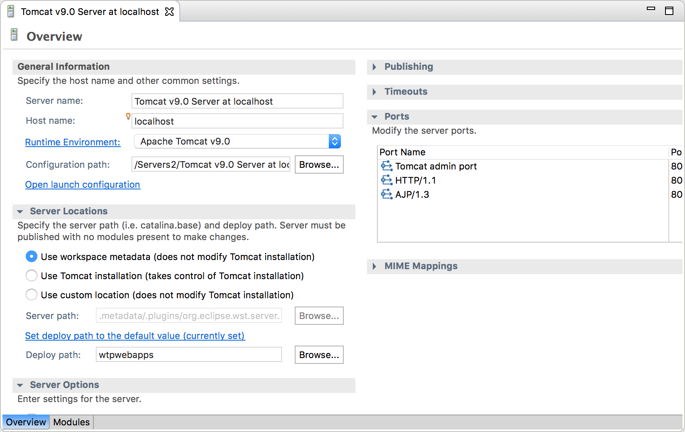Click the General Information section header
The height and width of the screenshot is (432, 685).
click(184, 67)
